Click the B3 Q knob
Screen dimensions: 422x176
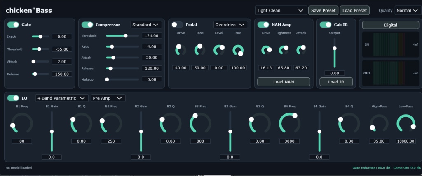pos(260,124)
